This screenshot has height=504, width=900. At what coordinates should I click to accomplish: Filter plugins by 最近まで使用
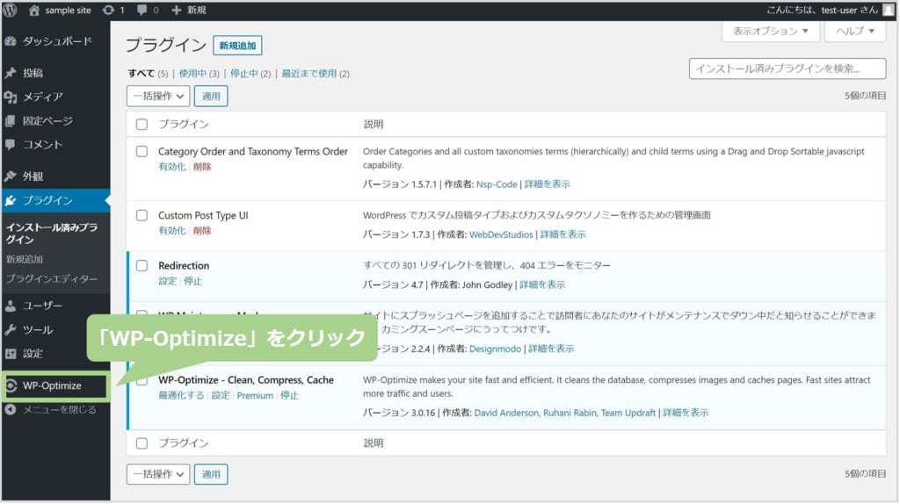tap(308, 74)
